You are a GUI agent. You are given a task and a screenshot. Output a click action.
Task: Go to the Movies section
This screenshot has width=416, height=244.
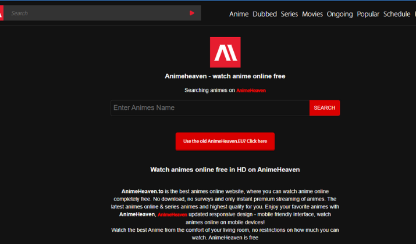[312, 14]
